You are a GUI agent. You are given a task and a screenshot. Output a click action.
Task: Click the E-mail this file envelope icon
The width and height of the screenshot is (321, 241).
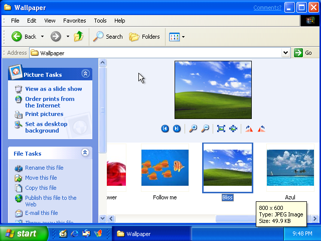pos(19,213)
